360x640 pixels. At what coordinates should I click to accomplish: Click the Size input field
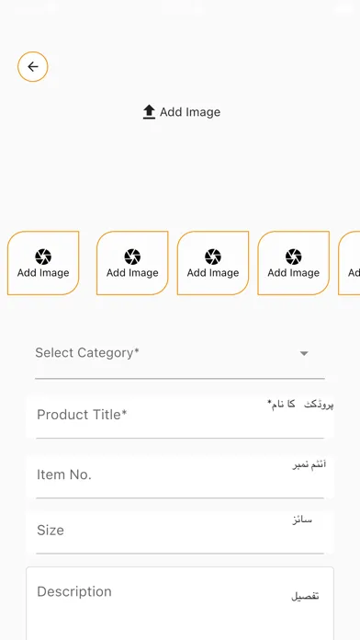pyautogui.click(x=180, y=532)
